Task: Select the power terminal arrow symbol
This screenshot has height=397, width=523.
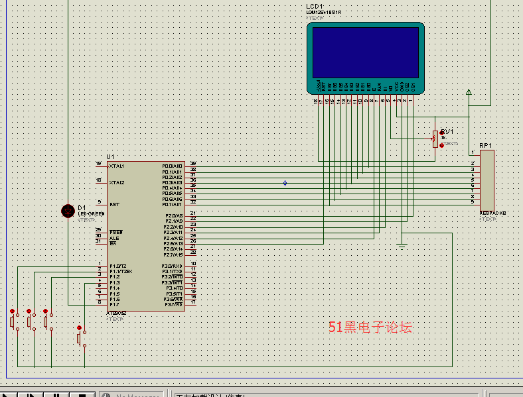Action: point(469,92)
